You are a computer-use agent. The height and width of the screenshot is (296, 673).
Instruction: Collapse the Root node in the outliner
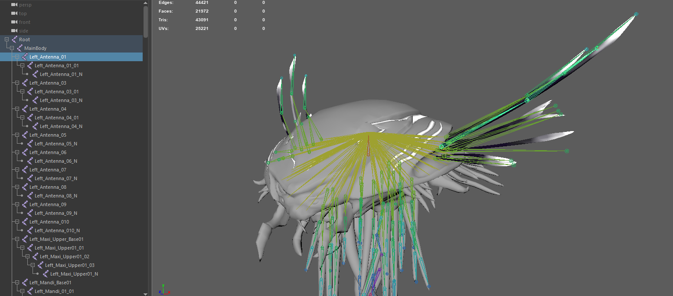[x=7, y=39]
